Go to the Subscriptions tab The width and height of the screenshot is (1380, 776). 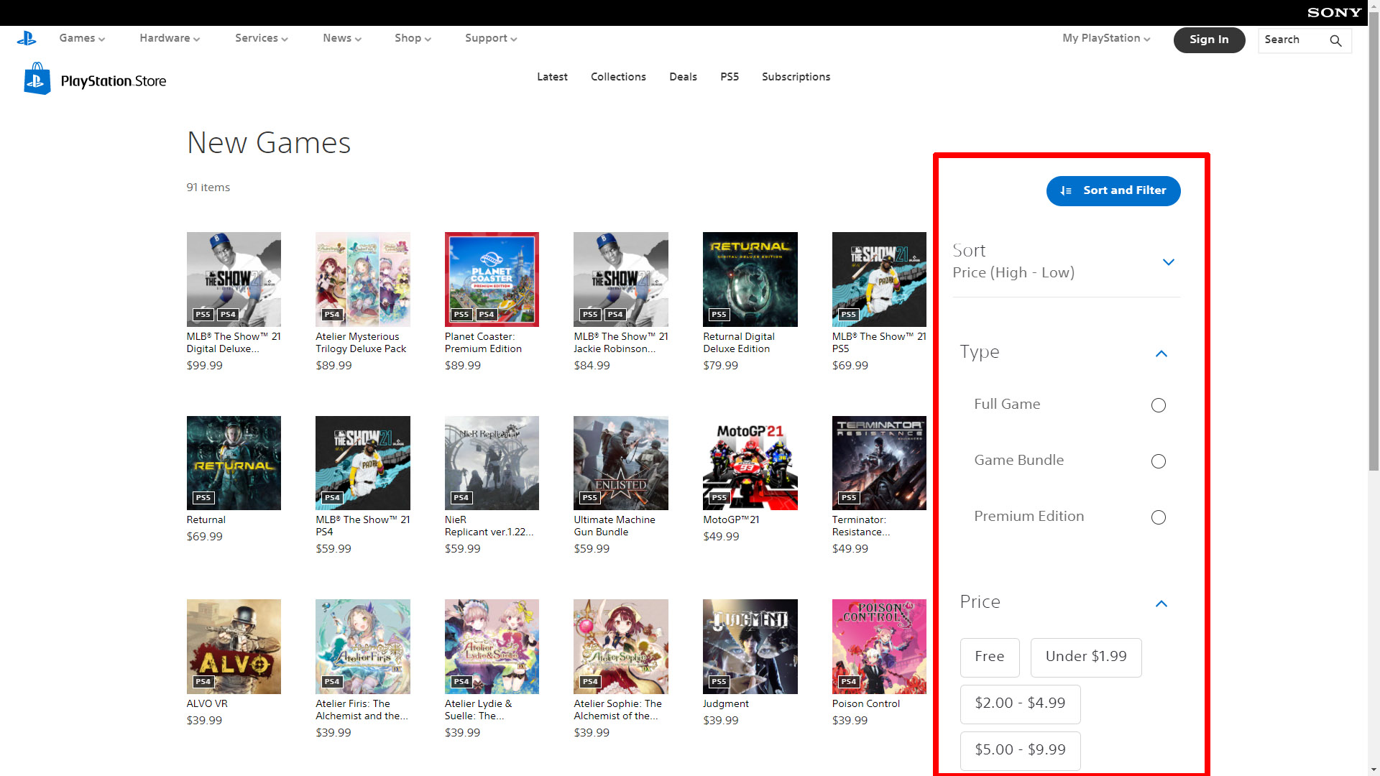[796, 77]
